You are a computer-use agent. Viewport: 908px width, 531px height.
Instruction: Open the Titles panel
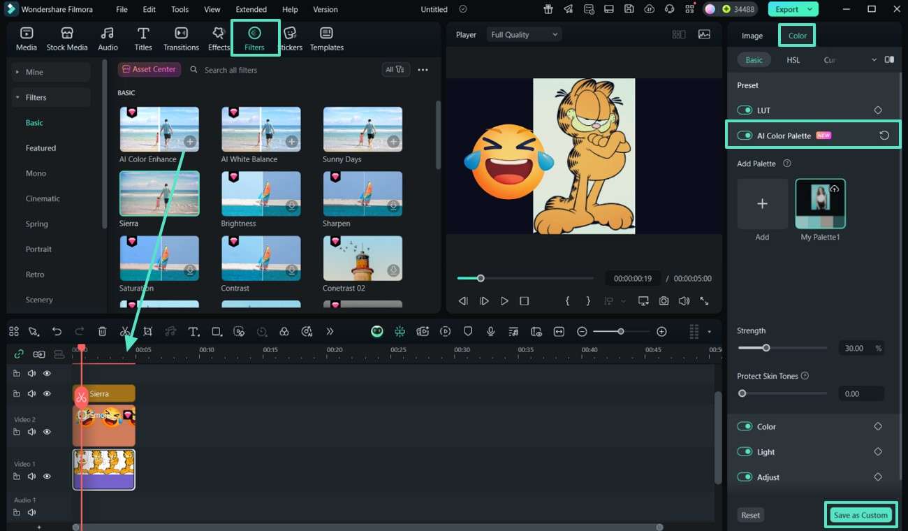click(143, 39)
